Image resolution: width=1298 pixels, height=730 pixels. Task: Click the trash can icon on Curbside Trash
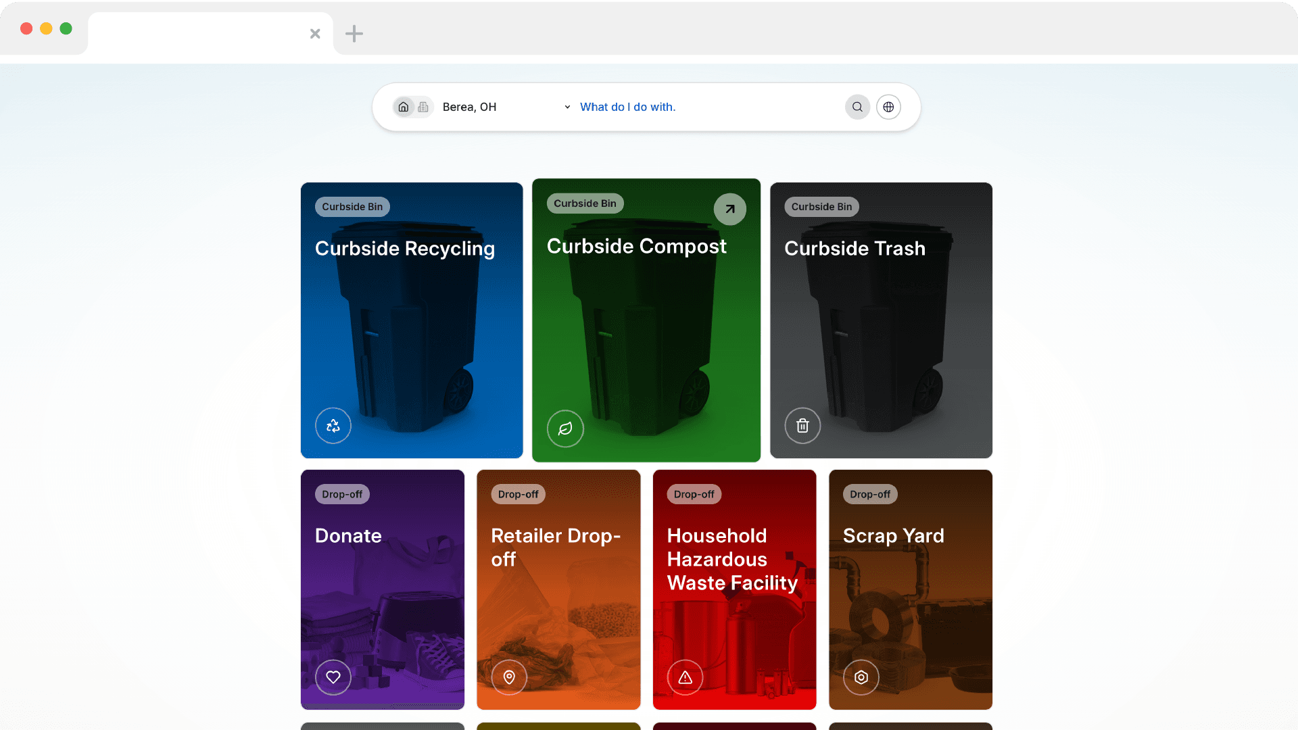[802, 426]
